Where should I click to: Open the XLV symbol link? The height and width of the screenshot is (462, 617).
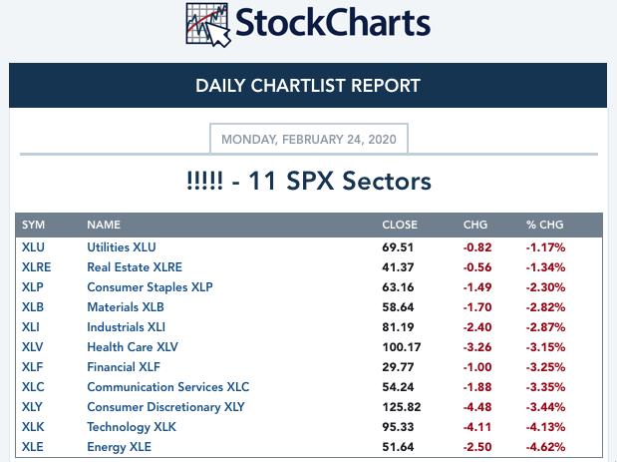pos(33,346)
